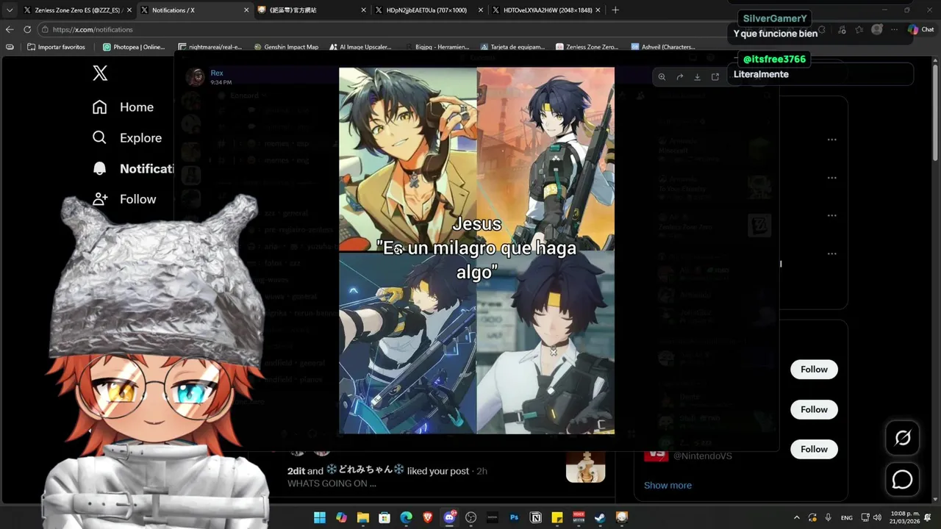The image size is (941, 529).
Task: Open Voicemeeter from the taskbar
Action: (579, 517)
